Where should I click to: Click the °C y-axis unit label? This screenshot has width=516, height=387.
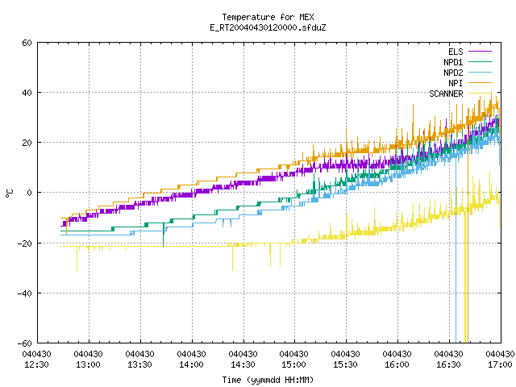coord(9,193)
